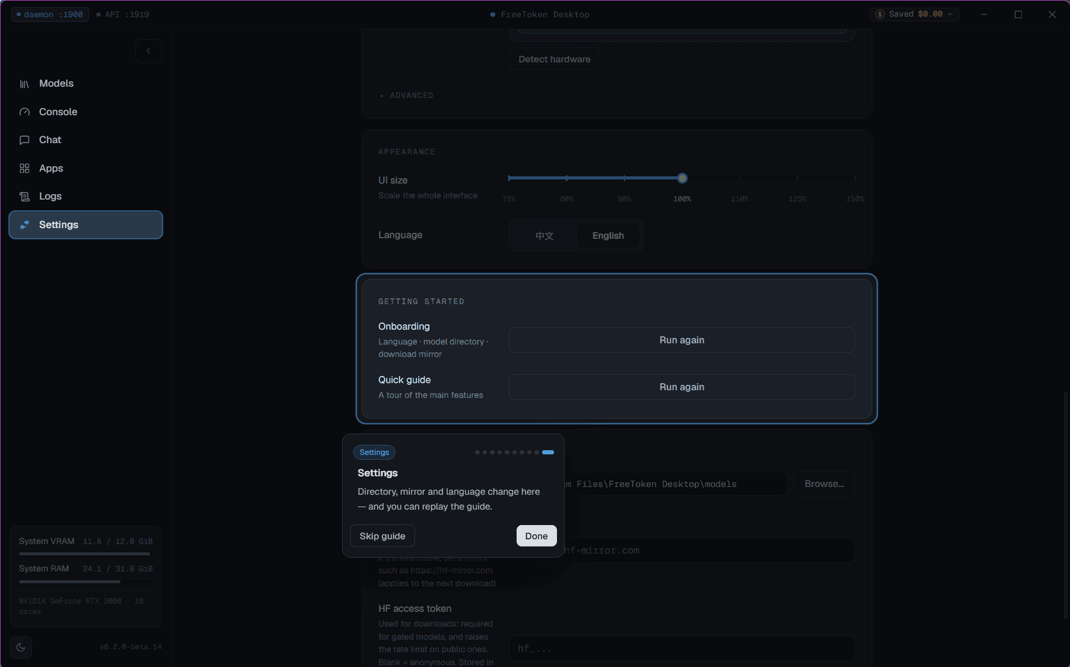1070x667 pixels.
Task: Close the FreeToken Desktop window
Action: pyautogui.click(x=1052, y=14)
